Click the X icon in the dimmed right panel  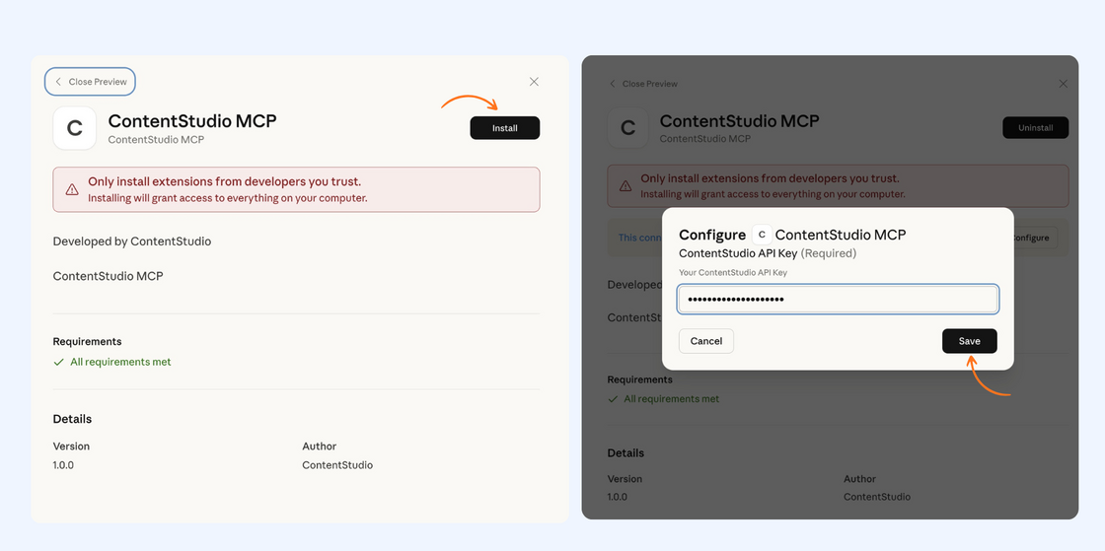click(1063, 84)
